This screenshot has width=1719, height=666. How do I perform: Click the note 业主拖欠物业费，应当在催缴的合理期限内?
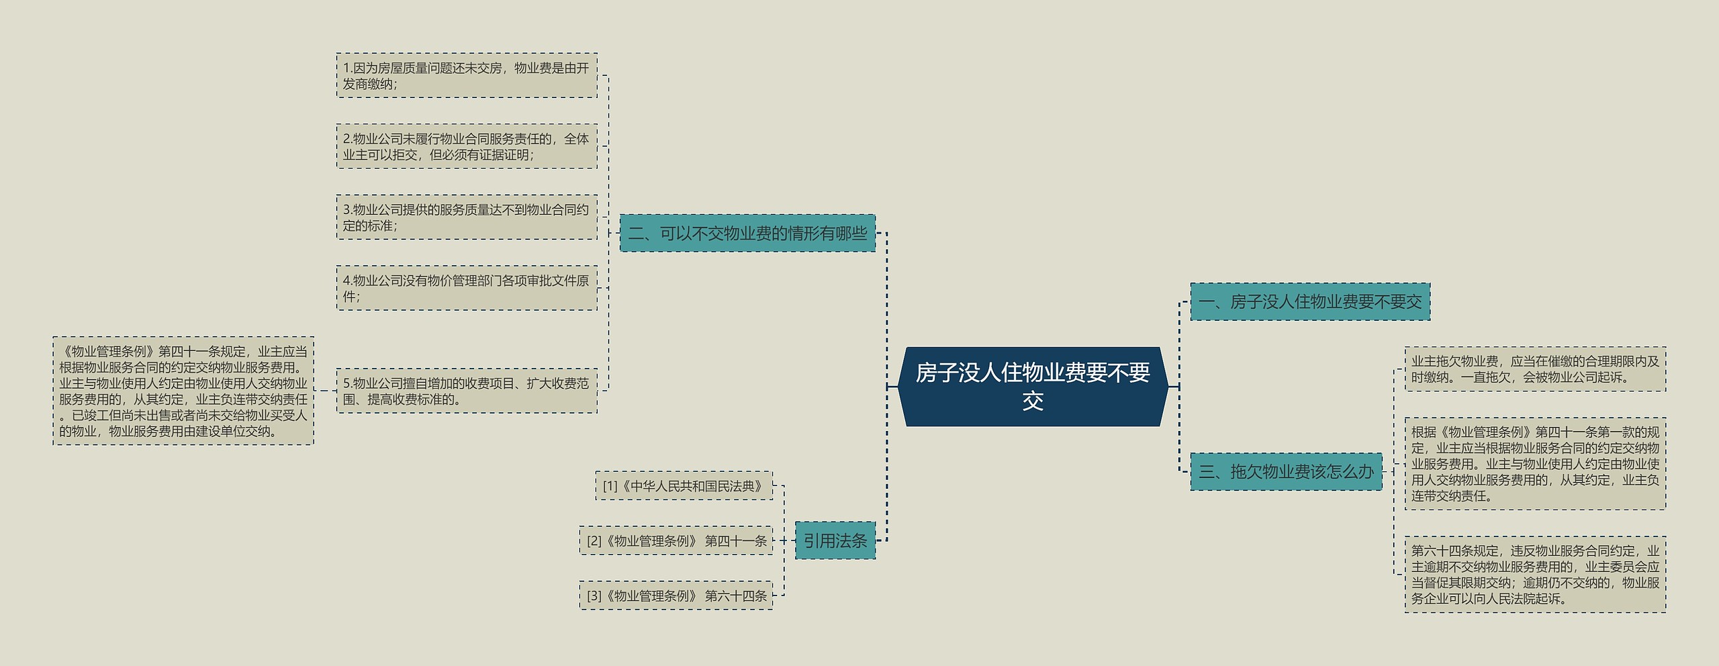click(1535, 369)
